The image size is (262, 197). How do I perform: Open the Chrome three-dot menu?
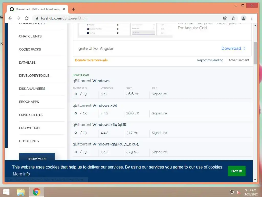click(252, 18)
